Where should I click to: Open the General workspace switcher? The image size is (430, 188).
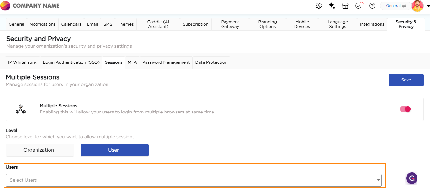(396, 6)
